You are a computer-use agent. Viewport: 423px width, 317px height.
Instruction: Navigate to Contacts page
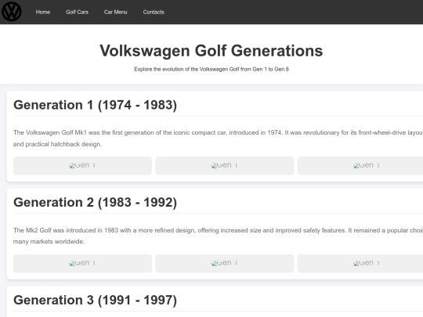pyautogui.click(x=154, y=12)
